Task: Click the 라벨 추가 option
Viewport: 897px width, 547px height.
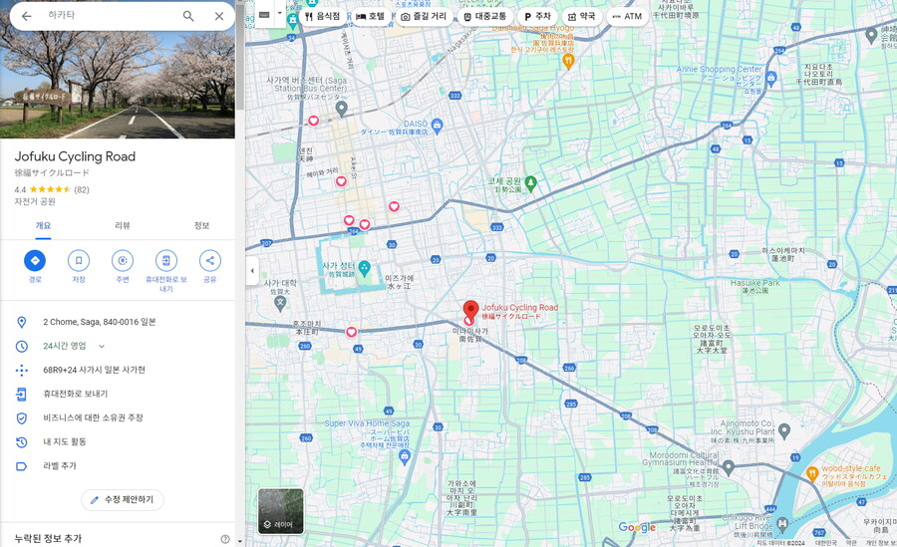Action: pyautogui.click(x=60, y=466)
